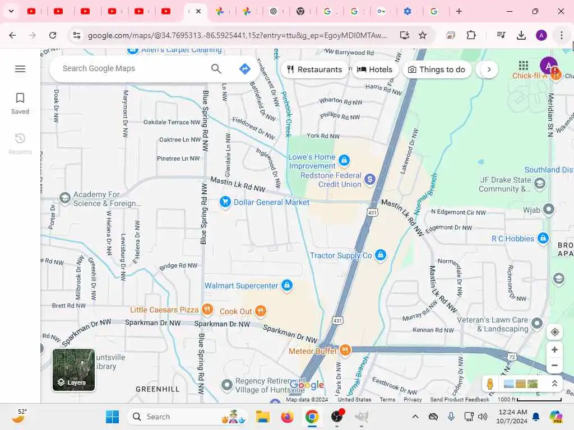Go back to the previous page
This screenshot has width=574, height=430.
(12, 35)
